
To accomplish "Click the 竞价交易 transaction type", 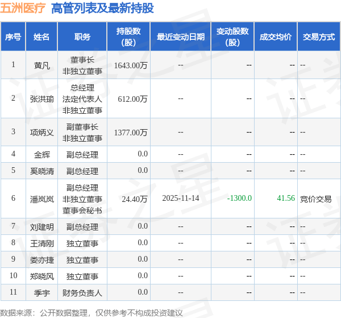I will pyautogui.click(x=316, y=199).
